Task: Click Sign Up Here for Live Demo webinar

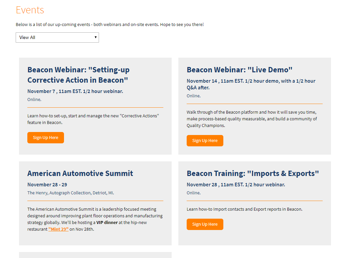Action: coord(205,141)
